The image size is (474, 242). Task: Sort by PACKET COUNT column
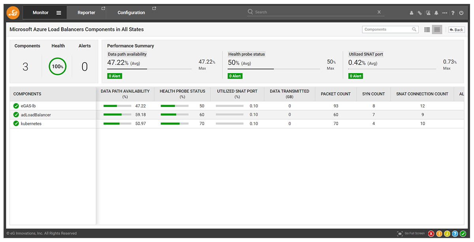point(336,94)
